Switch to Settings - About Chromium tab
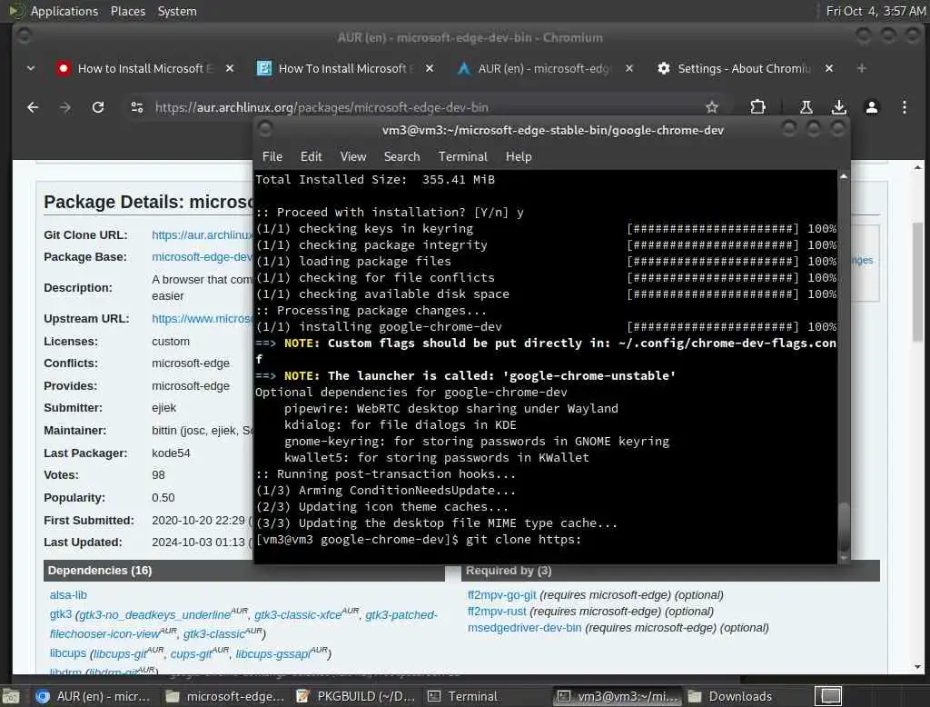 [744, 69]
